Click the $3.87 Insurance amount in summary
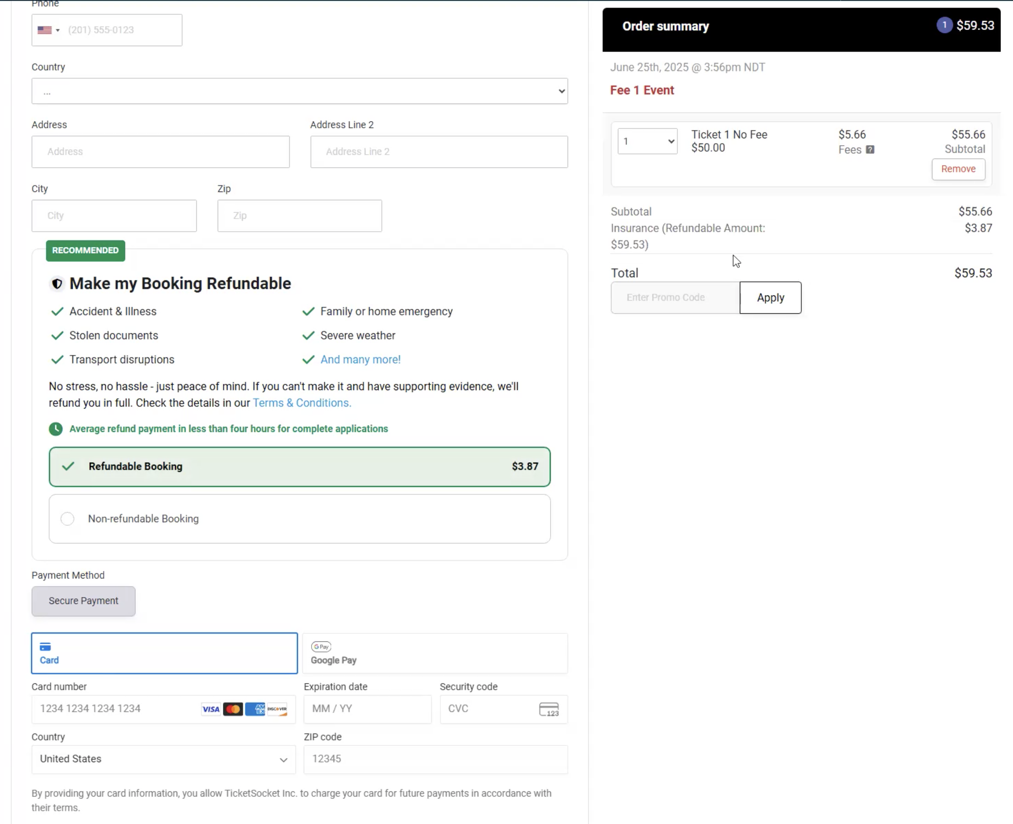Image resolution: width=1013 pixels, height=824 pixels. click(978, 228)
